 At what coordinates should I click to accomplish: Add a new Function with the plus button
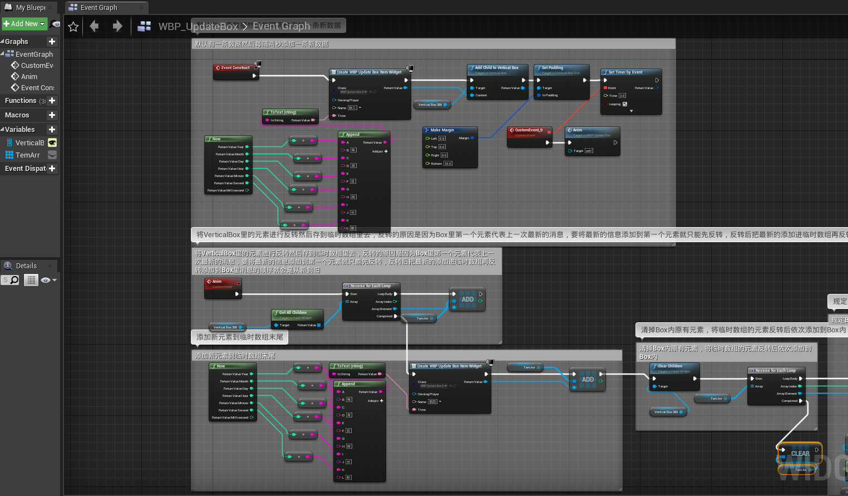click(52, 100)
